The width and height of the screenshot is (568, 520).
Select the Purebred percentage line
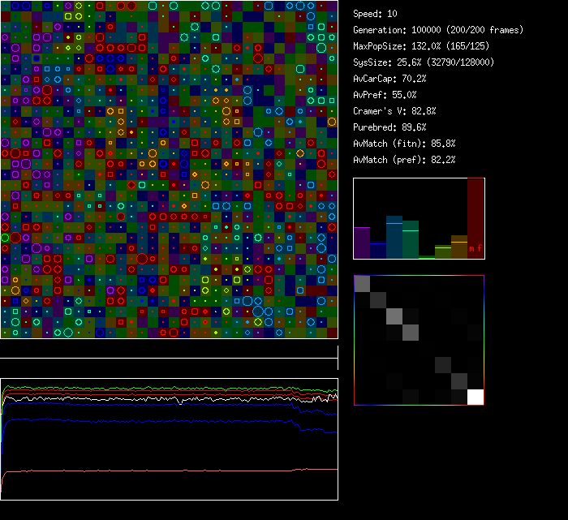(390, 127)
